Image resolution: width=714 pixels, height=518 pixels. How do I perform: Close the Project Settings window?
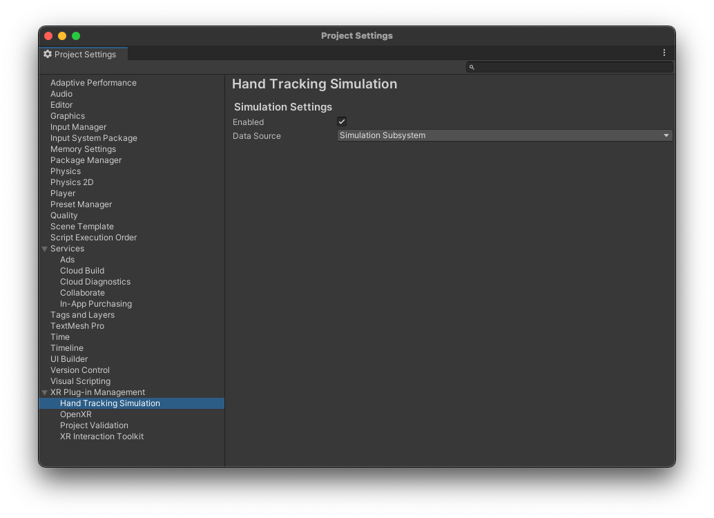pyautogui.click(x=48, y=36)
